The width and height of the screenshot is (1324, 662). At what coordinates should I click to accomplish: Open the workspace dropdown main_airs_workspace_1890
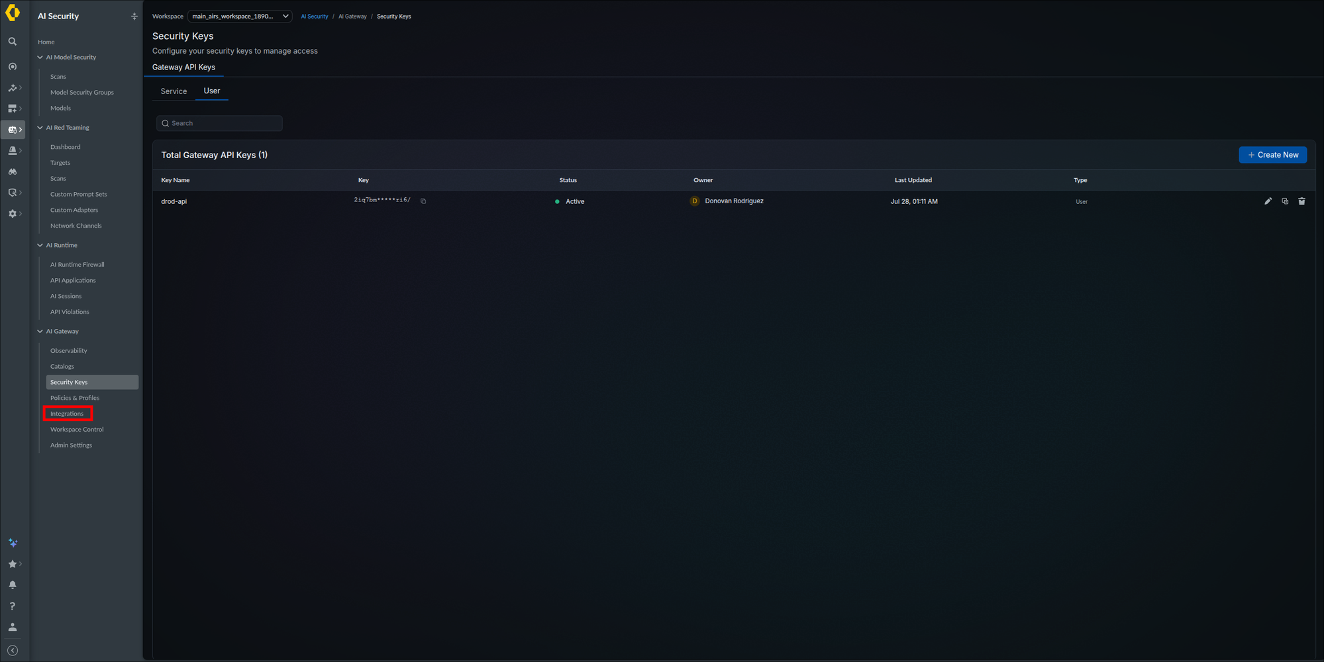coord(240,17)
